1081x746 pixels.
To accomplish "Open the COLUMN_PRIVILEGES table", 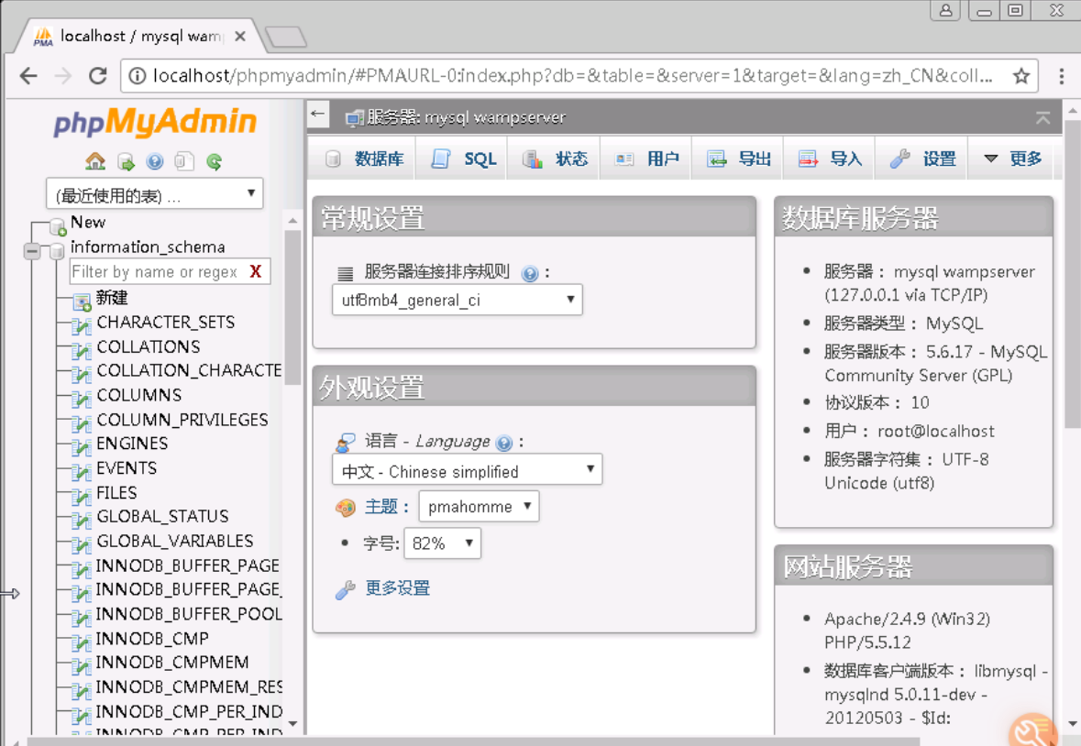I will coord(182,420).
